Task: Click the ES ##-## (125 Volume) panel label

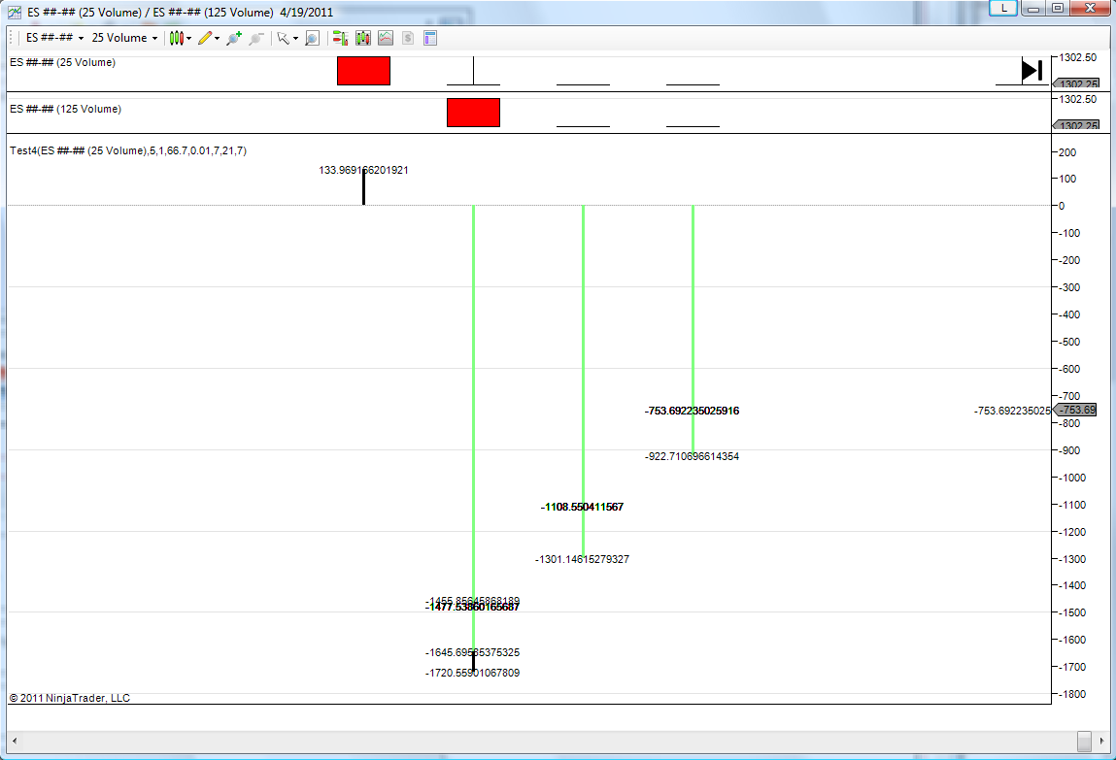Action: [x=65, y=109]
